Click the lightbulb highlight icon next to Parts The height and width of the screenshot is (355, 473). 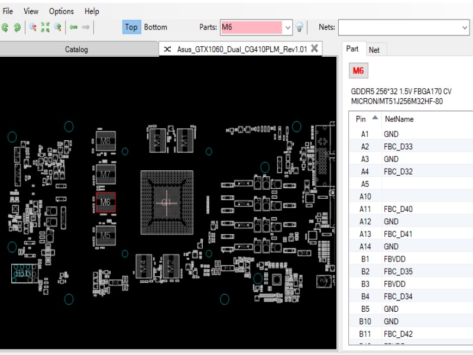tap(299, 27)
